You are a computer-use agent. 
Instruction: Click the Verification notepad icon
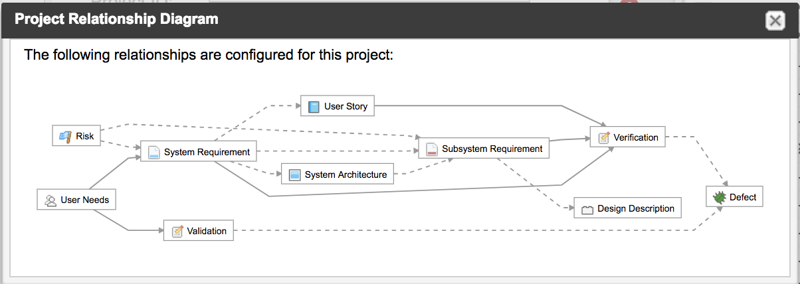tap(603, 137)
